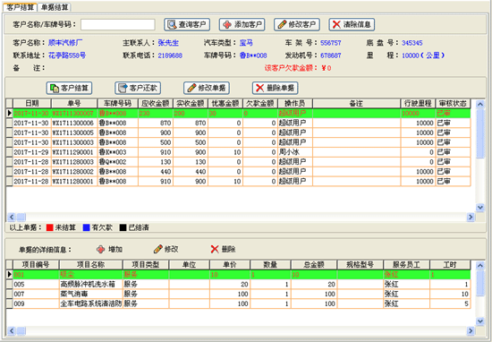
Task: Click 增加 to add a detail item
Action: 109,250
